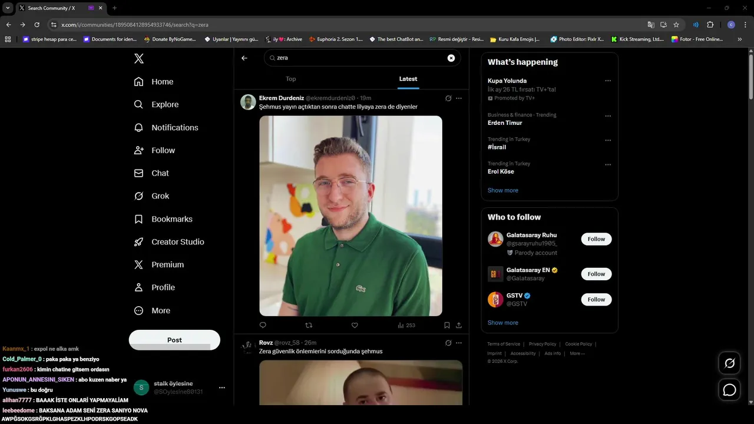The width and height of the screenshot is (754, 424).
Task: Open Profile in the sidebar
Action: (154, 287)
